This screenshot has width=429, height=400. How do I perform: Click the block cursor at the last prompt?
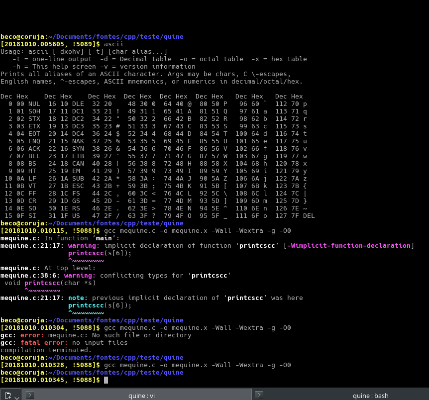[106, 380]
